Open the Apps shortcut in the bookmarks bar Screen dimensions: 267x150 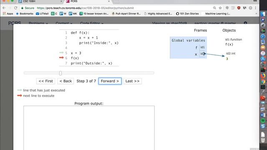pos(8,14)
